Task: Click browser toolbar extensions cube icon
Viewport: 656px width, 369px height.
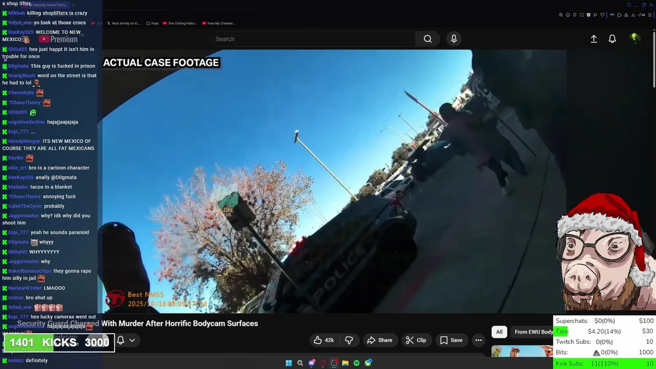Action: [x=619, y=15]
